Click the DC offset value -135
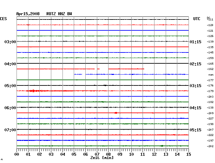The image size is (215, 163). pyautogui.click(x=210, y=47)
